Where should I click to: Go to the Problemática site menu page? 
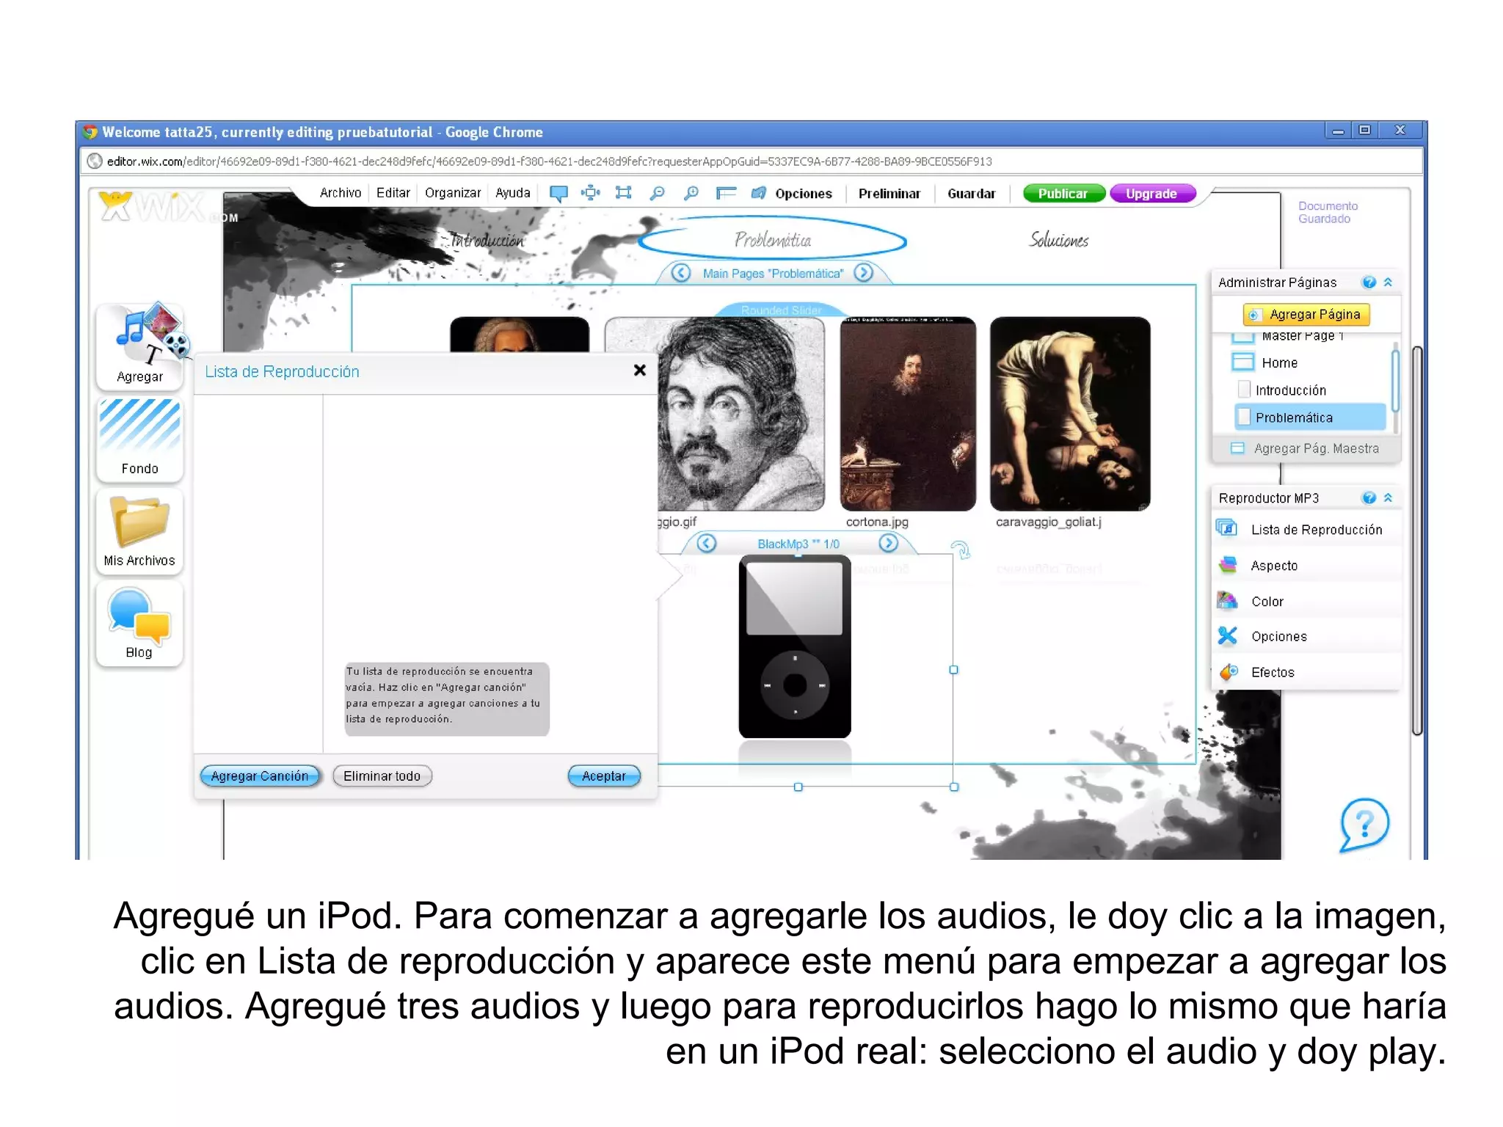click(x=773, y=240)
